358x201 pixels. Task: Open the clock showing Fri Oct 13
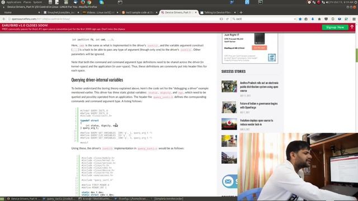click(342, 2)
